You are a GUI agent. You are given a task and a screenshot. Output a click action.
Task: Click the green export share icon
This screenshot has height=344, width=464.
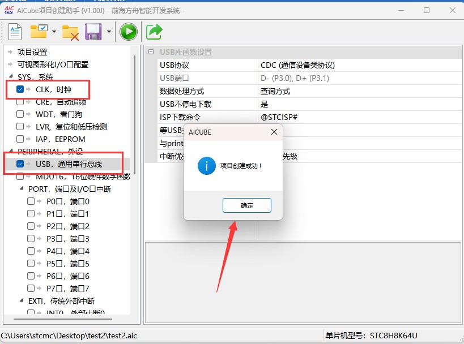(x=154, y=32)
